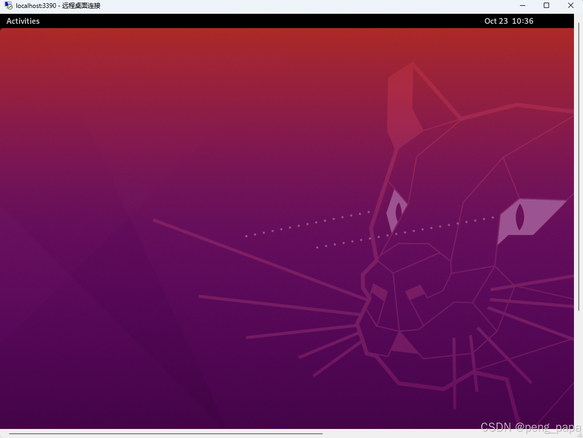Image resolution: width=583 pixels, height=438 pixels.
Task: Open the Activities overview
Action: 23,21
